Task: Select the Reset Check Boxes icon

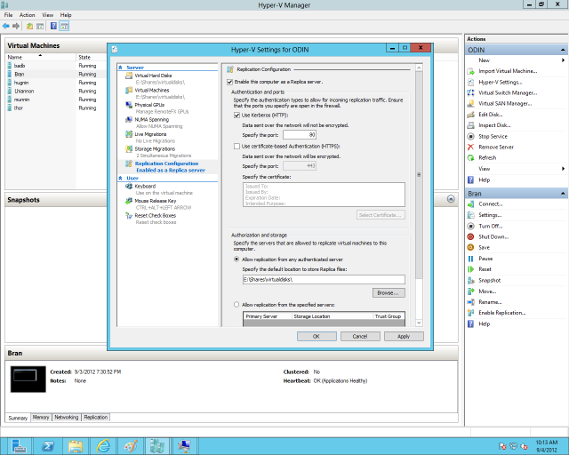Action: coord(128,216)
